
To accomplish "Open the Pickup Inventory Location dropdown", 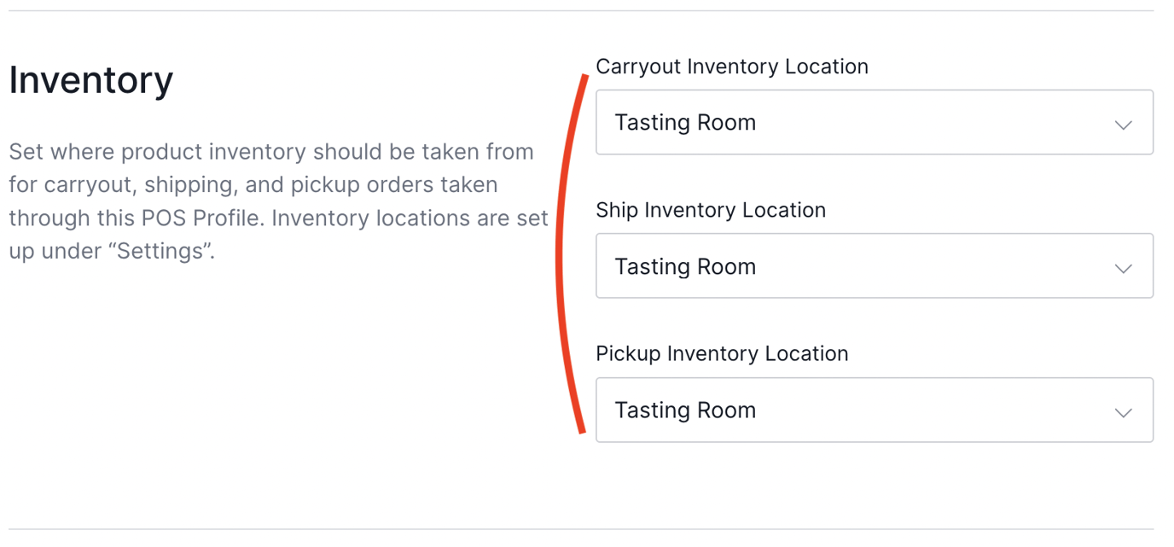I will (874, 410).
